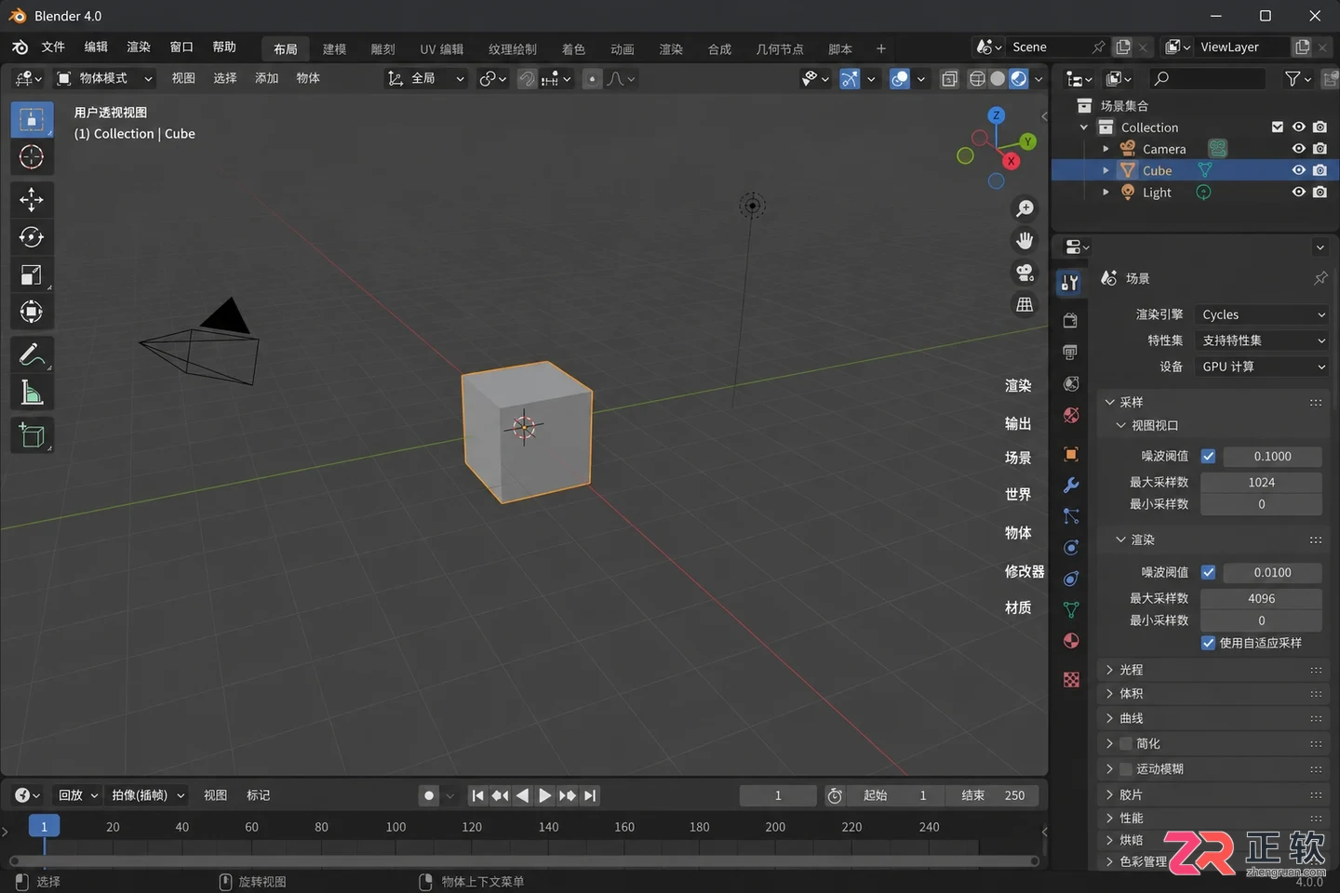Click the viewport 最大采样数 1024 field
Screen dimensions: 1340x893
coord(1261,482)
